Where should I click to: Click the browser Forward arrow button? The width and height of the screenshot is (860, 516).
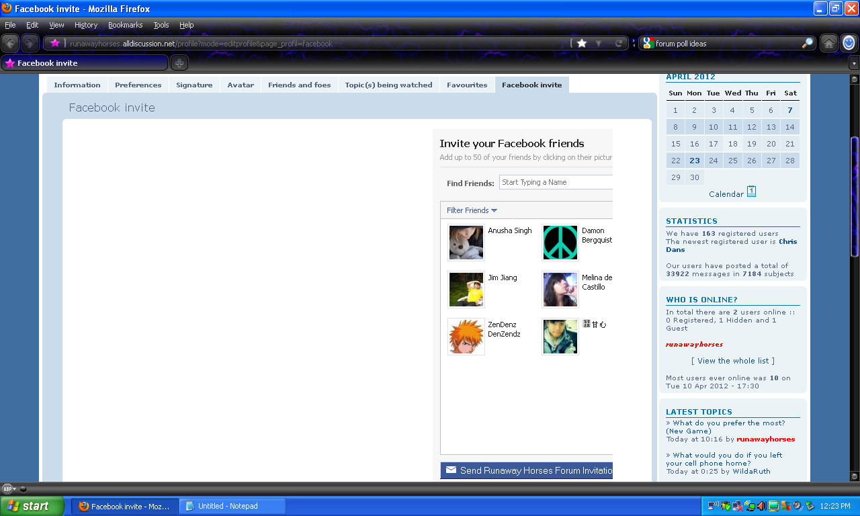(x=30, y=43)
